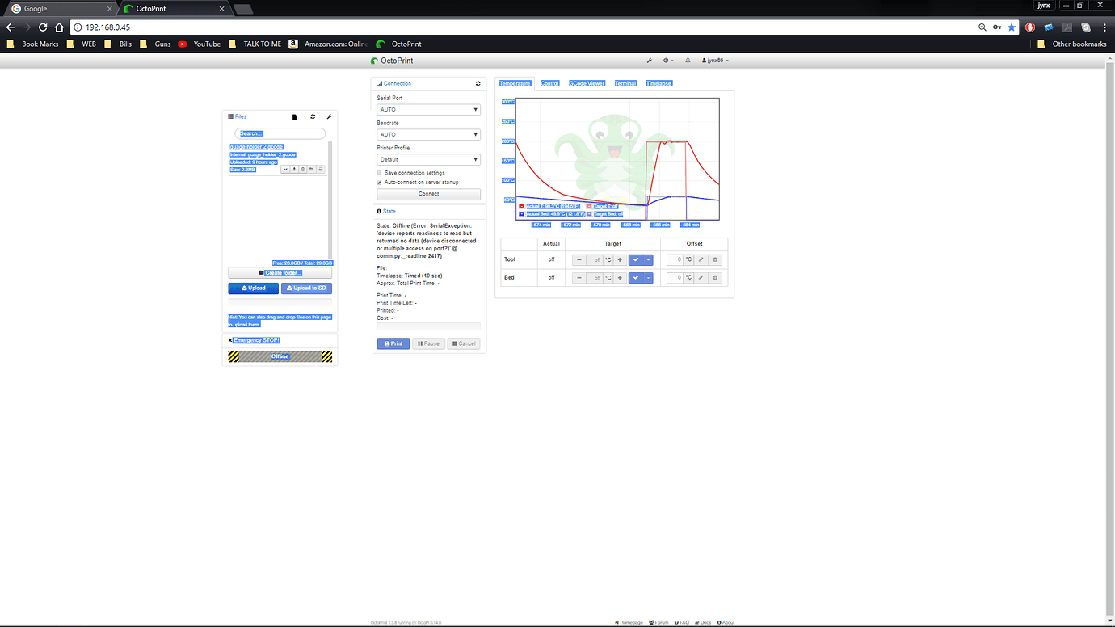Toggle Actual Bed blue legend swatch
Image resolution: width=1115 pixels, height=627 pixels.
tap(521, 214)
